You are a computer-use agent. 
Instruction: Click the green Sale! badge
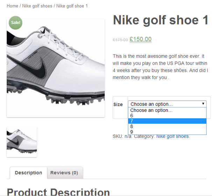click(x=15, y=22)
